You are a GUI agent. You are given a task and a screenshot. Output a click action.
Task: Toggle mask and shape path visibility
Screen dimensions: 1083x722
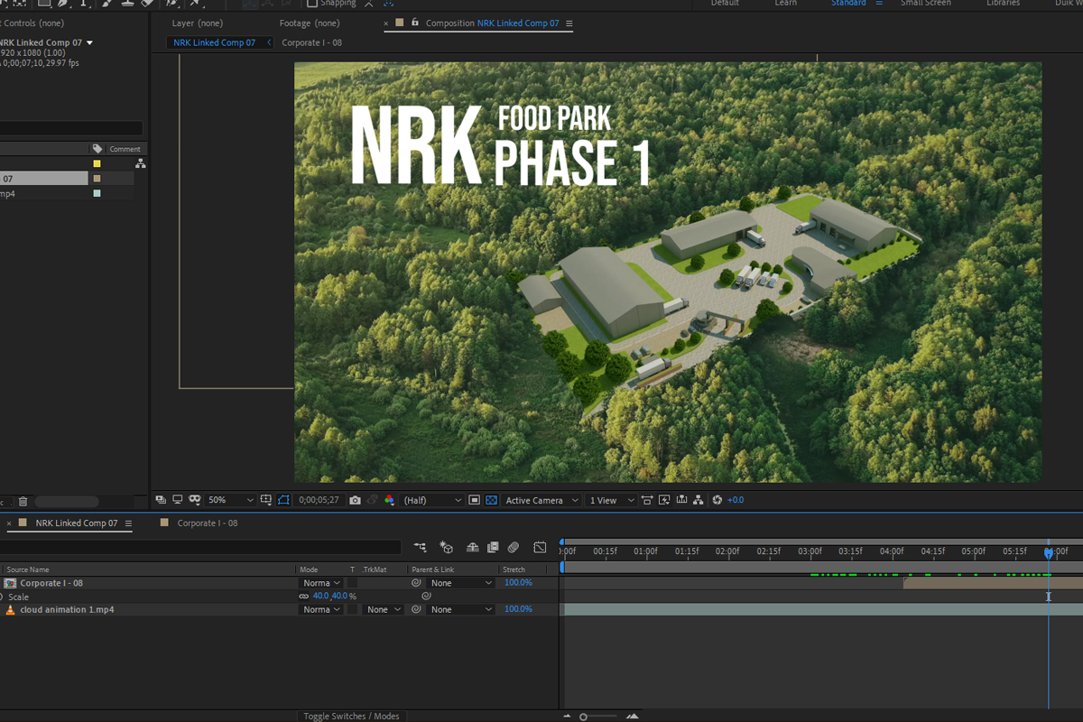click(282, 500)
